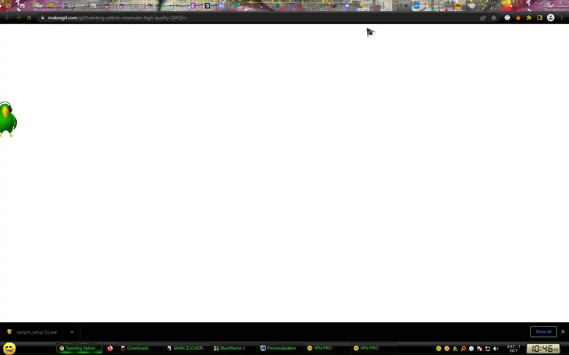Open vpnpro_setup (1).exe download
Viewport: 569px width, 355px height.
37,332
